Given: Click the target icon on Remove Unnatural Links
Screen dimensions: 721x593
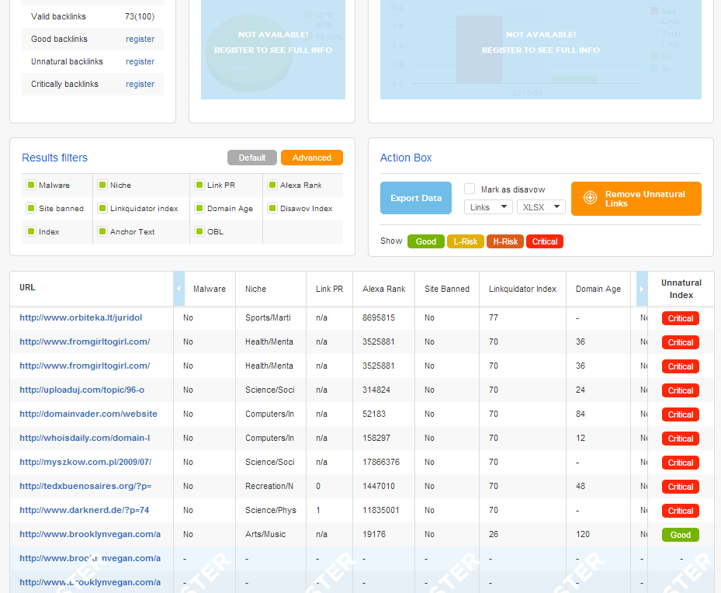Looking at the screenshot, I should [x=590, y=198].
